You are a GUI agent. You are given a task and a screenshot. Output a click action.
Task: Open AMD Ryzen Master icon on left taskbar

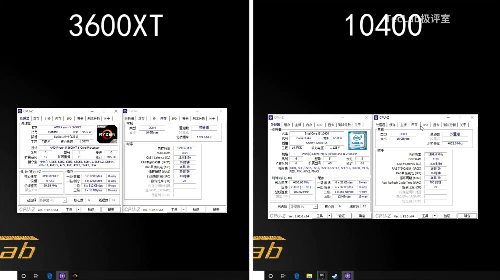click(75, 276)
